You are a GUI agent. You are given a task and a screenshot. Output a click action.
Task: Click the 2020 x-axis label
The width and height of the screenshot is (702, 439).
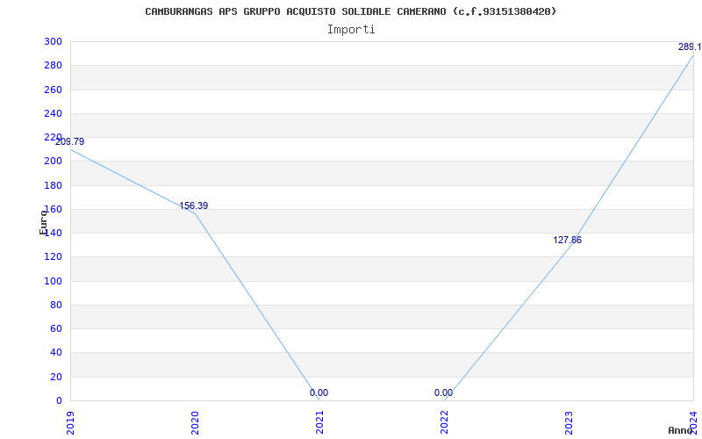pyautogui.click(x=195, y=423)
